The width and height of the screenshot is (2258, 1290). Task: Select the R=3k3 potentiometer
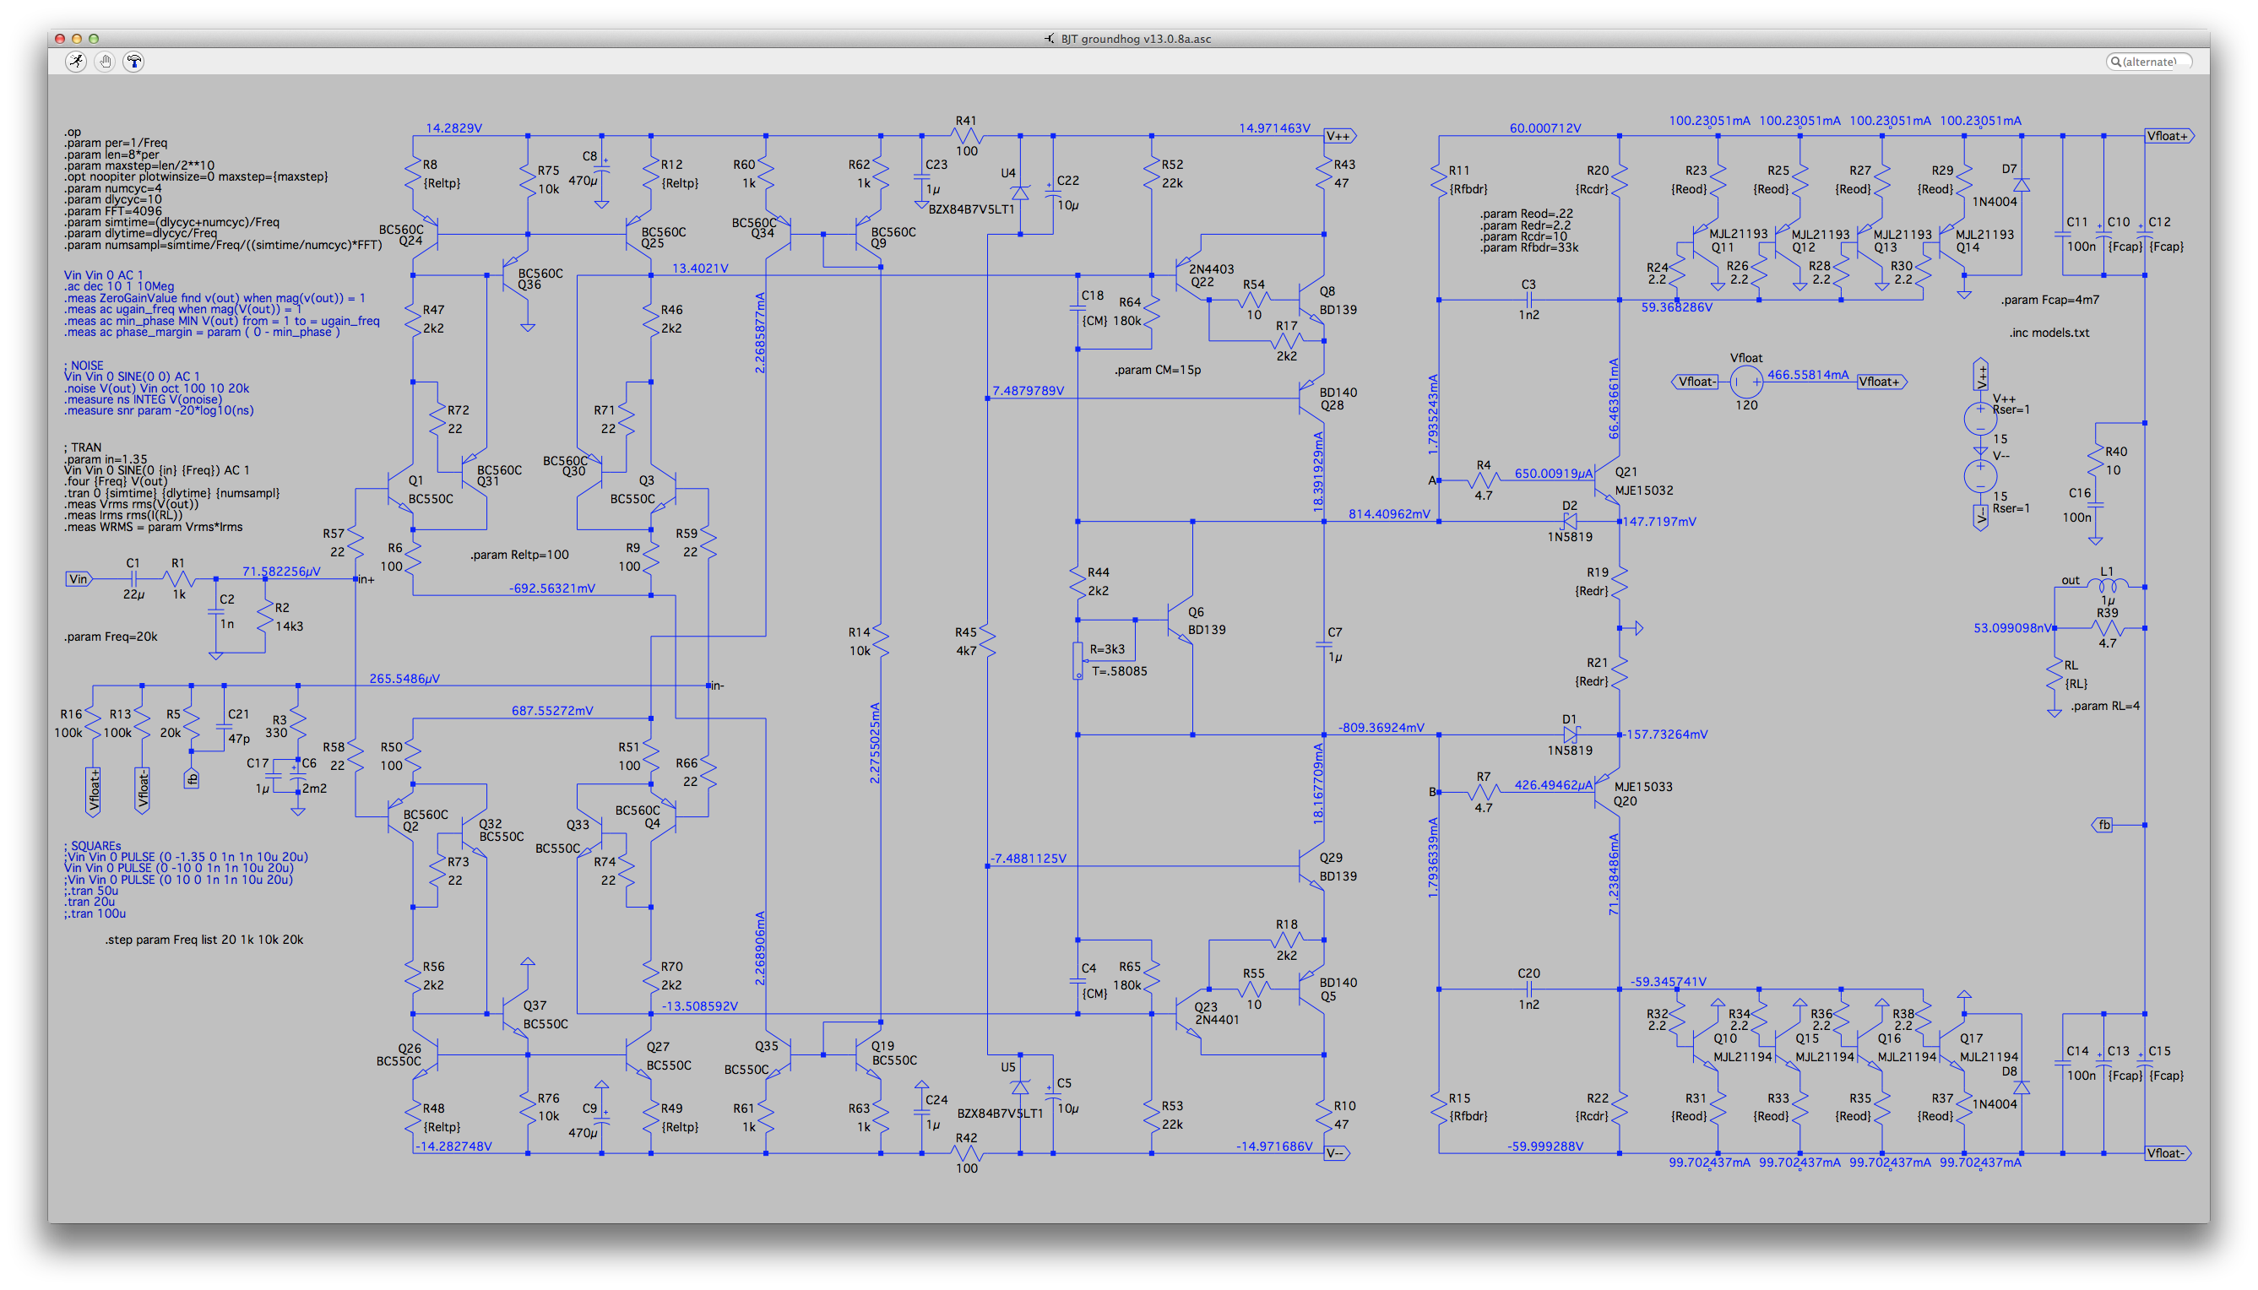click(x=1077, y=661)
